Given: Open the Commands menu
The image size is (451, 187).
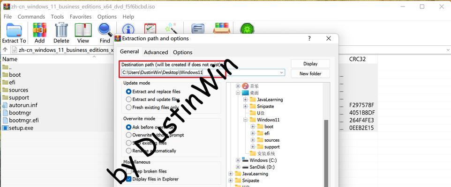Looking at the screenshot, I should click(x=31, y=17).
